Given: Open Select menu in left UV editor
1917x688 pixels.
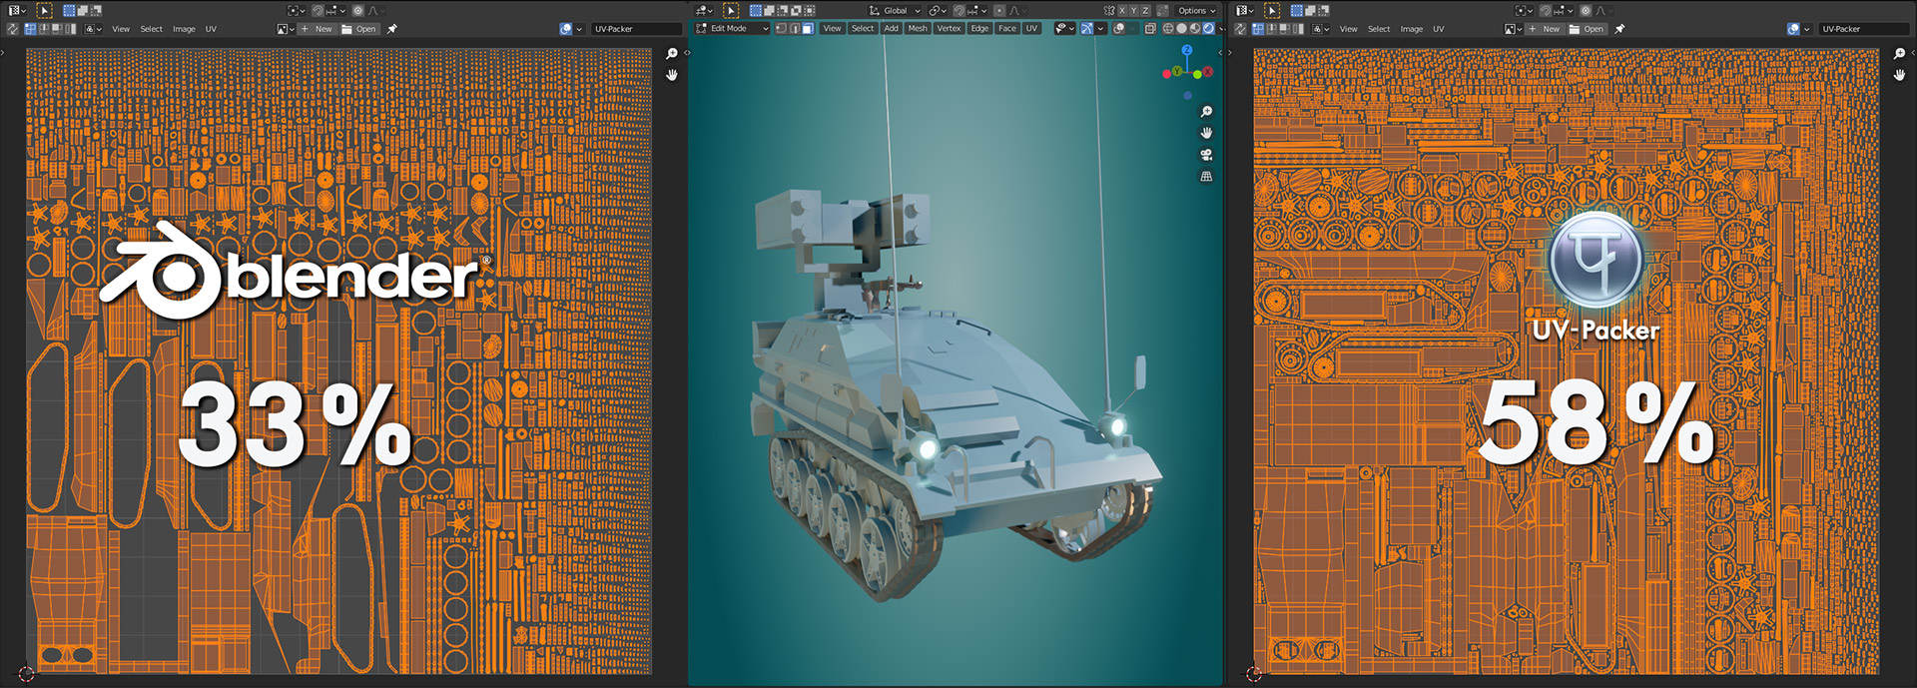Looking at the screenshot, I should pos(152,29).
